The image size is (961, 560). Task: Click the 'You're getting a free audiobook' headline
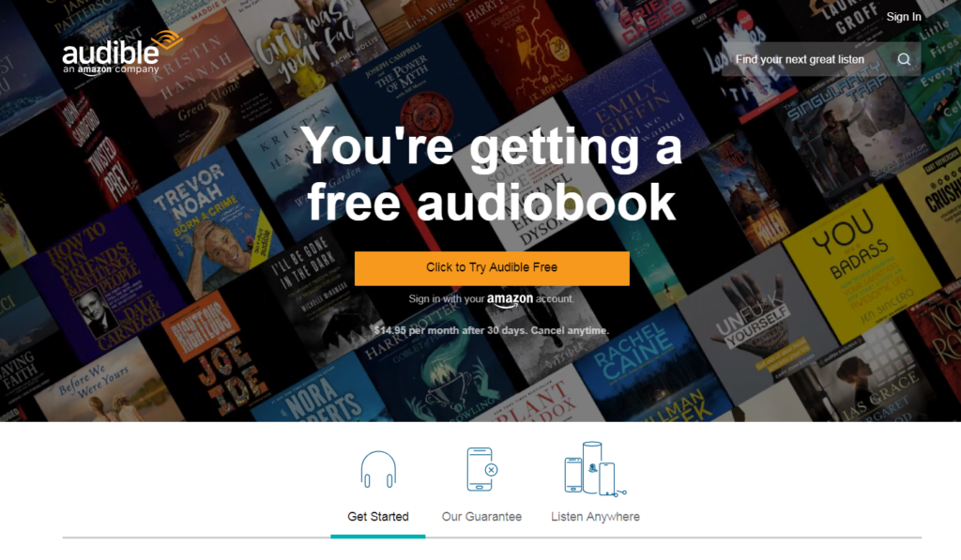tap(492, 174)
